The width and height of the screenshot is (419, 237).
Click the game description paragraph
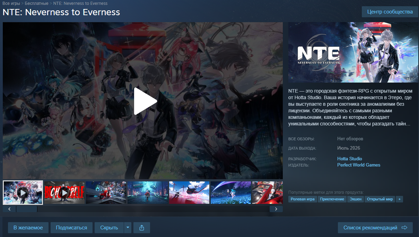[351, 107]
